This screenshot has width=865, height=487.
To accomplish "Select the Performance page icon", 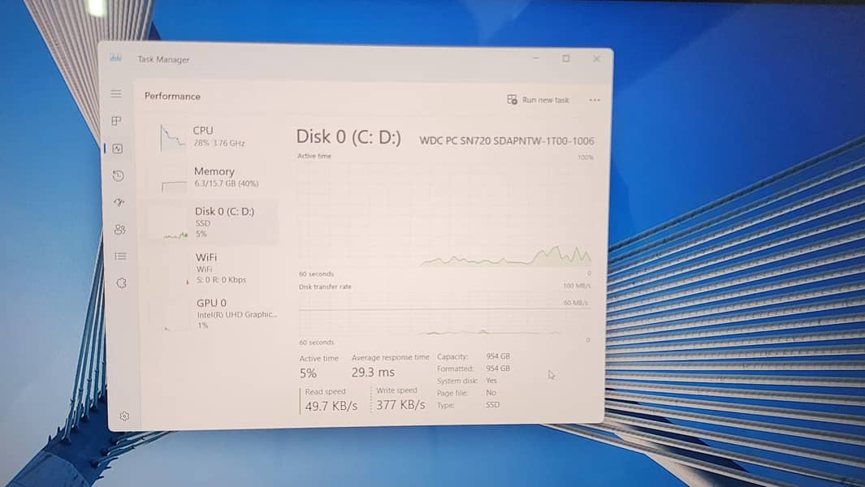I will pos(118,149).
